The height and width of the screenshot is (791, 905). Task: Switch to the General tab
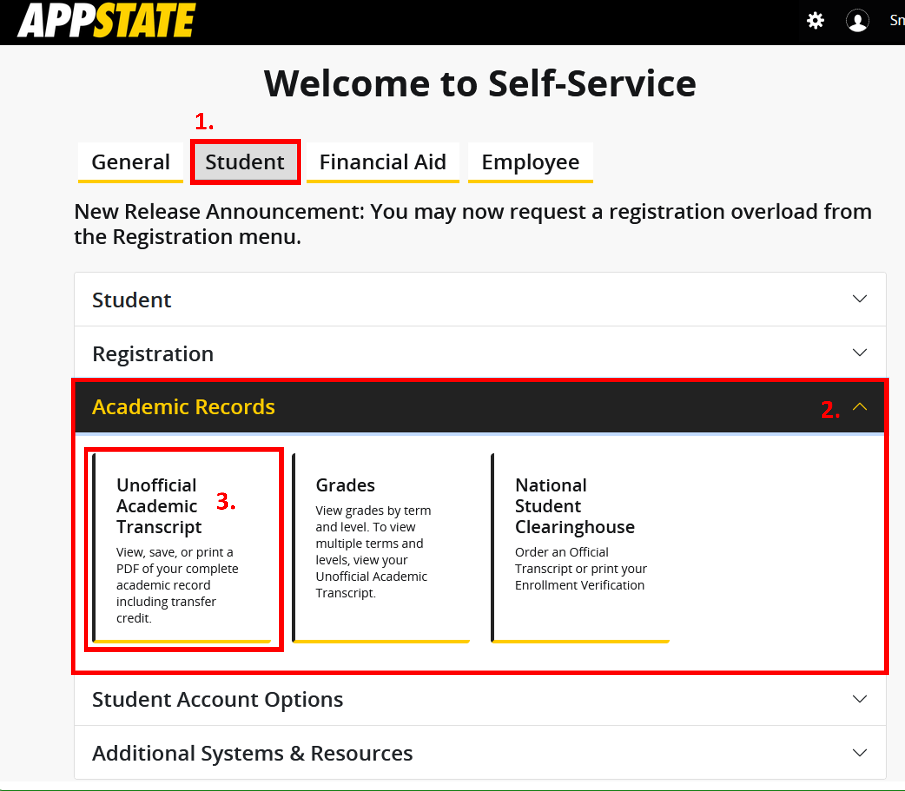[130, 162]
